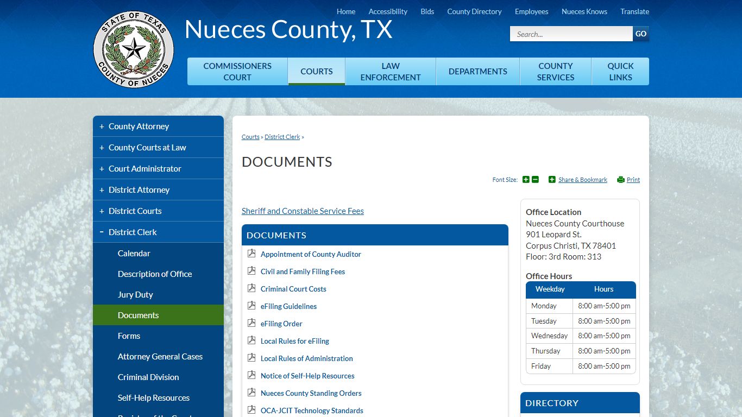Open the Employees link
The image size is (742, 417).
(531, 11)
